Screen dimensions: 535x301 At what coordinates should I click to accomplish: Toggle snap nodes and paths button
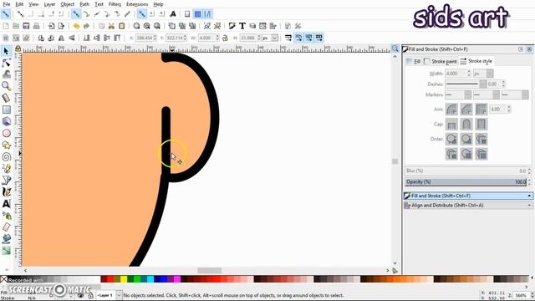click(x=76, y=14)
